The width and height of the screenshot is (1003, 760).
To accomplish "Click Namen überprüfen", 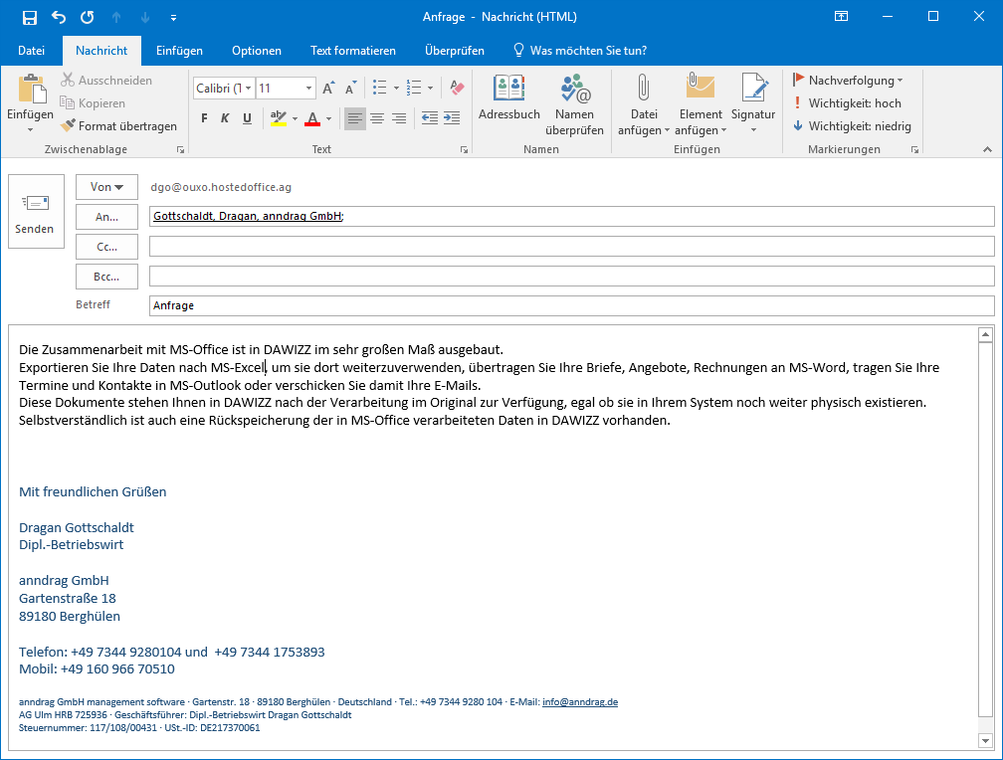I will (574, 105).
